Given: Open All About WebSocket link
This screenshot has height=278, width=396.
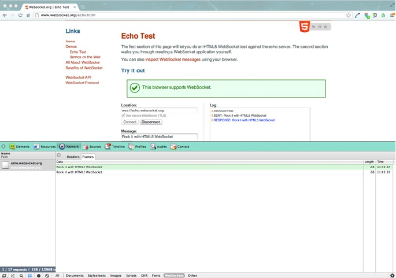Looking at the screenshot, I should [x=83, y=62].
